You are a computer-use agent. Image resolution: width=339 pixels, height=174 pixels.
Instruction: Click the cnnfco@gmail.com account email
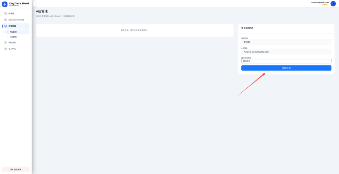pos(320,2)
